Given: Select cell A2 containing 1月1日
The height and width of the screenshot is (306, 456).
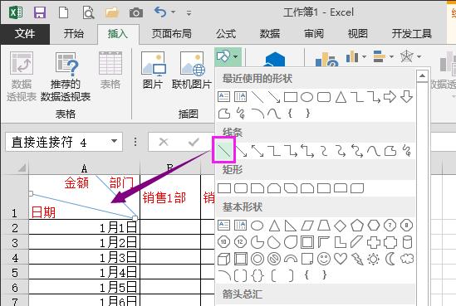Looking at the screenshot, I should coord(85,227).
